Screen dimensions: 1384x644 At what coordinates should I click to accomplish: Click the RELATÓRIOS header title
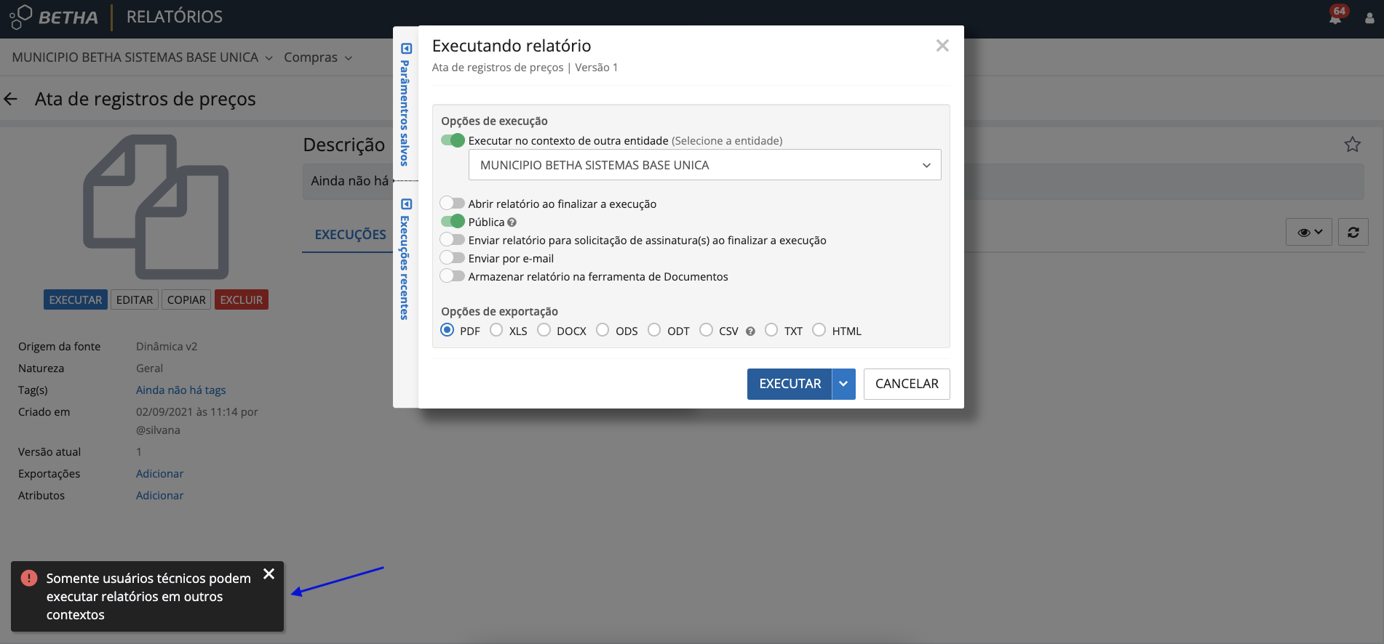[175, 17]
